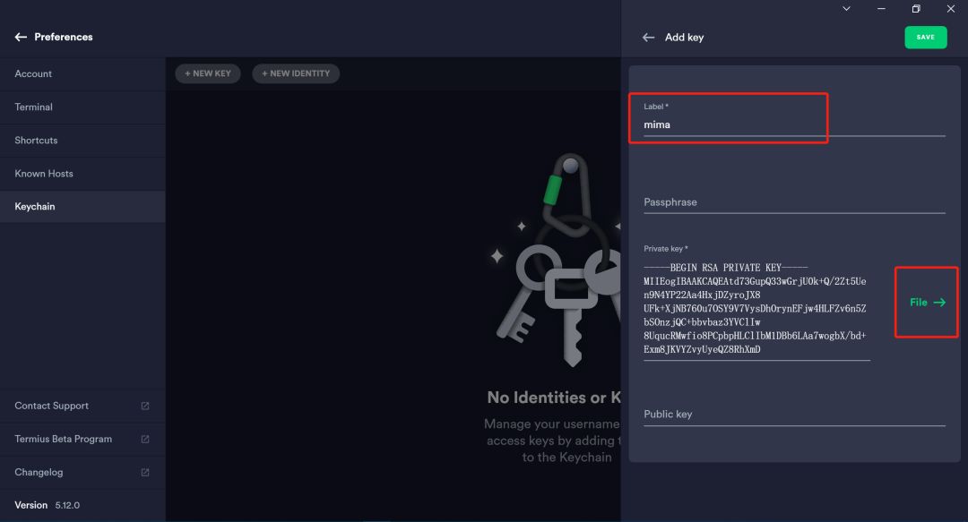This screenshot has width=968, height=522.
Task: Click the green arrow next to File
Action: (x=939, y=303)
